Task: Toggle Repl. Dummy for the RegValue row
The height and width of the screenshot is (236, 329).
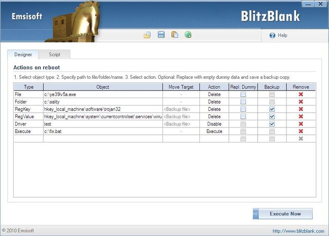Action: [x=243, y=116]
